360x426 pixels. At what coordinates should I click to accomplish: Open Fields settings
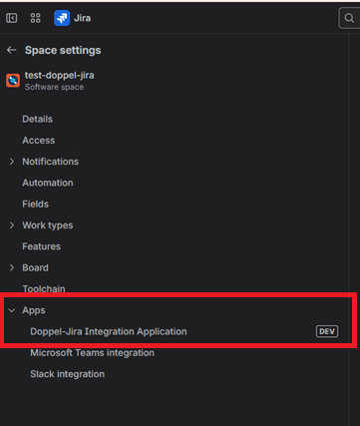35,205
